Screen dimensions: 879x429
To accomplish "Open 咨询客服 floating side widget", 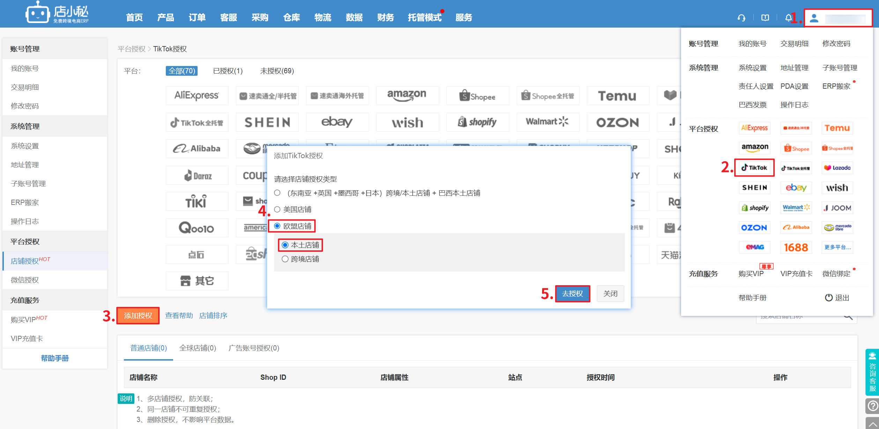I will point(872,372).
